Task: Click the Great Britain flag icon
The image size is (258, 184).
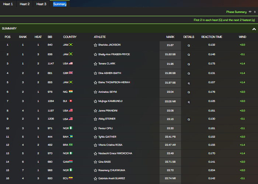Action: pos(71,73)
